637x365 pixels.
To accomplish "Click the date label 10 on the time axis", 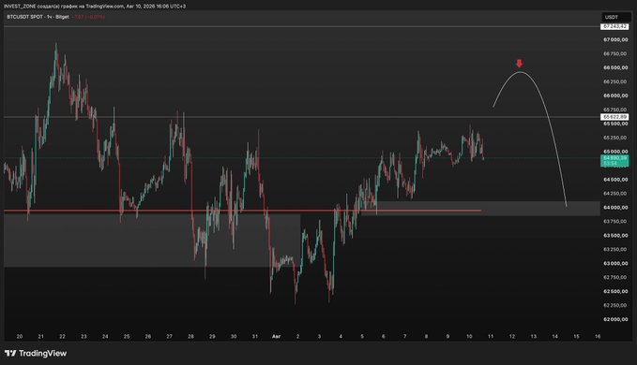I will (469, 336).
